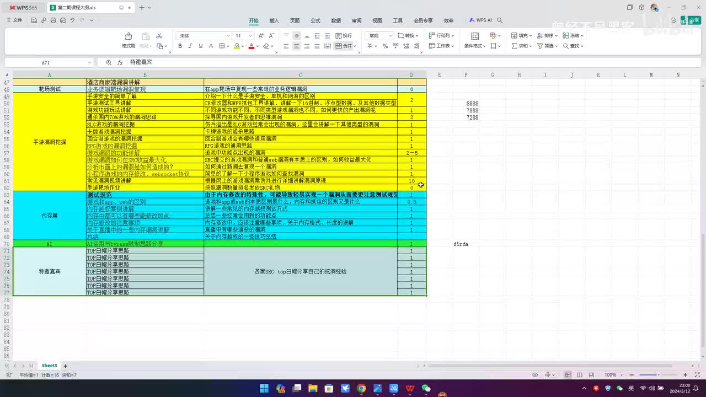
Task: Click the red font color swatch
Action: click(x=252, y=46)
